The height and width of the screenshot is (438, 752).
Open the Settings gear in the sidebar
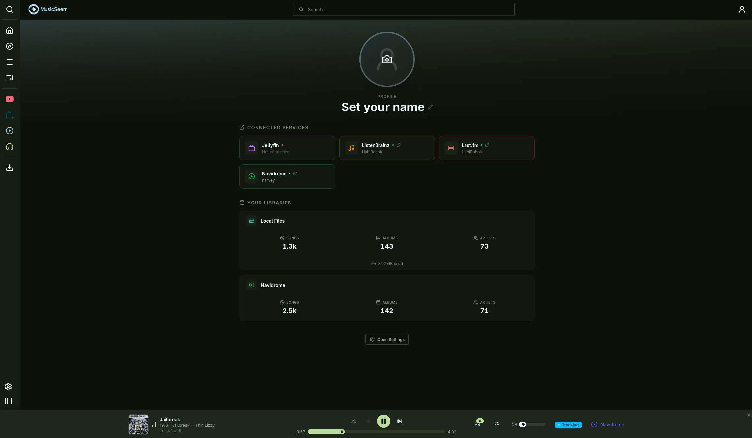click(x=8, y=386)
